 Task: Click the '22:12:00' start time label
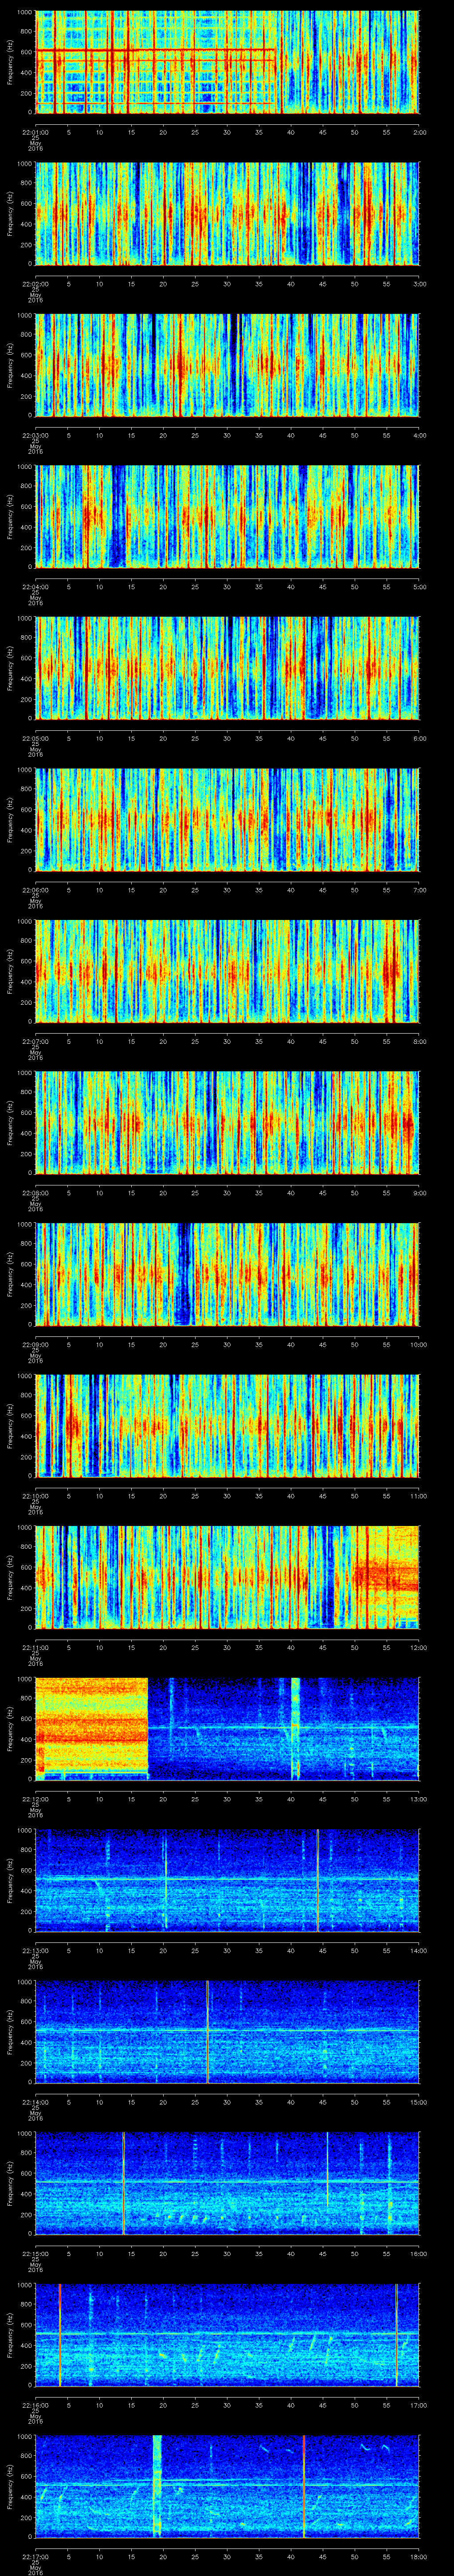[35, 1799]
